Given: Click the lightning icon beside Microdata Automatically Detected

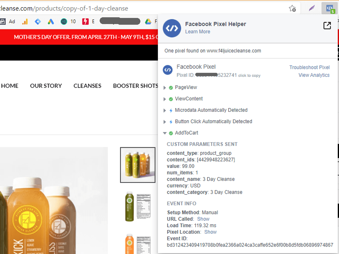Looking at the screenshot, I should tap(171, 110).
